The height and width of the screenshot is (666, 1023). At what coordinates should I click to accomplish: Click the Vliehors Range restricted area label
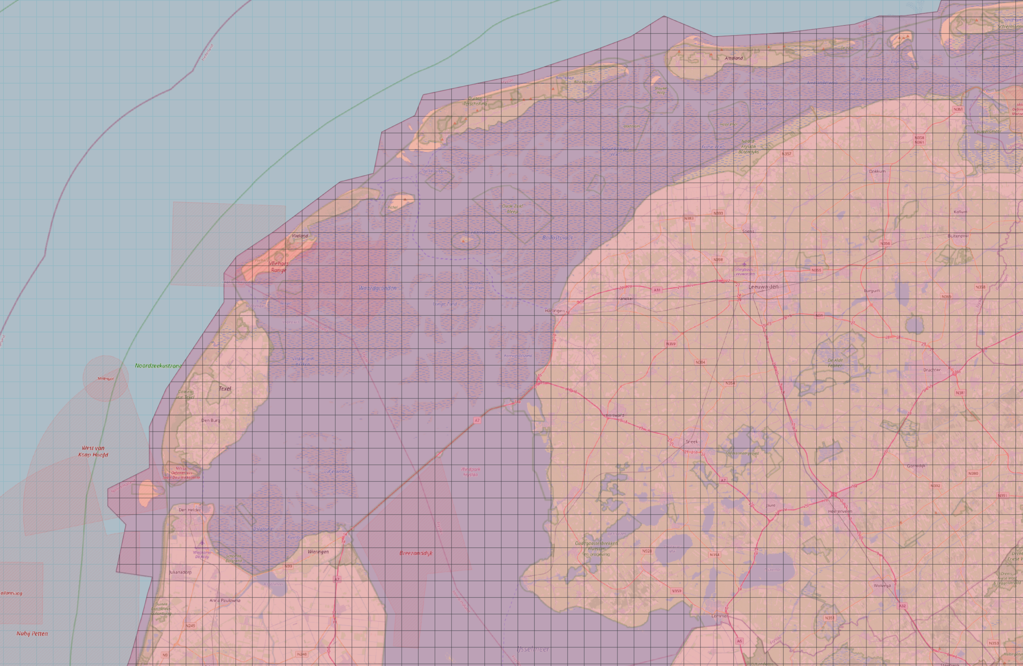(279, 267)
